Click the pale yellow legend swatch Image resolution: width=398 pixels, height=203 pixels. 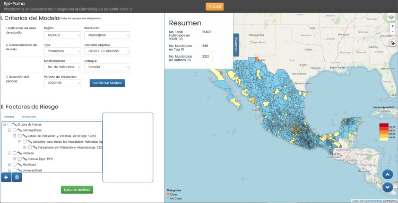coord(384,139)
